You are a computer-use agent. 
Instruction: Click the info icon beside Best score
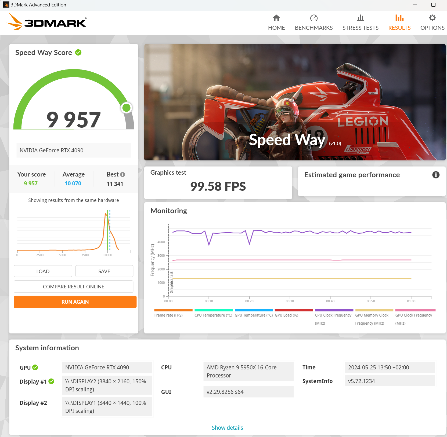[x=123, y=175]
